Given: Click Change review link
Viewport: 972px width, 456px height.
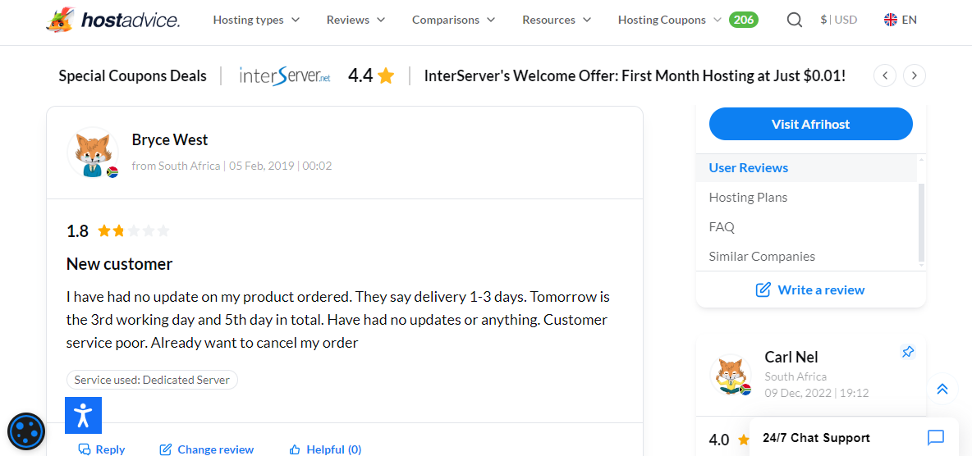Looking at the screenshot, I should coord(207,449).
